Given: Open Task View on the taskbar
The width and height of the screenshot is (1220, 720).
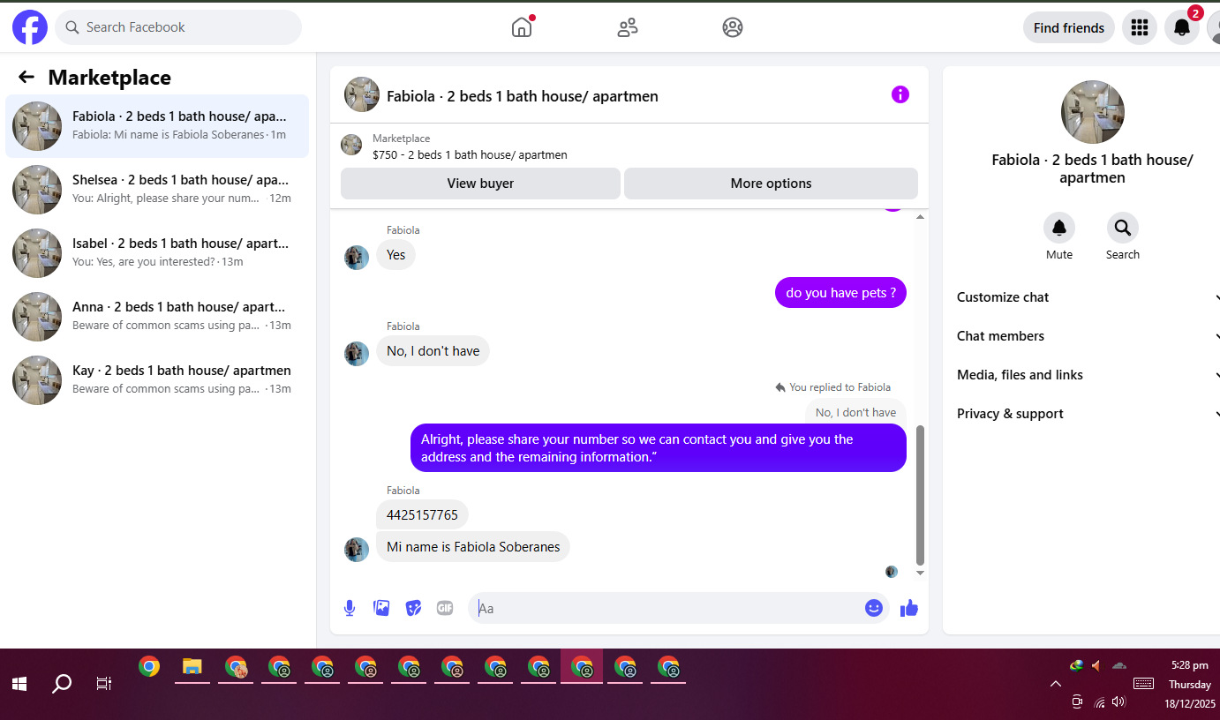Looking at the screenshot, I should click(104, 684).
